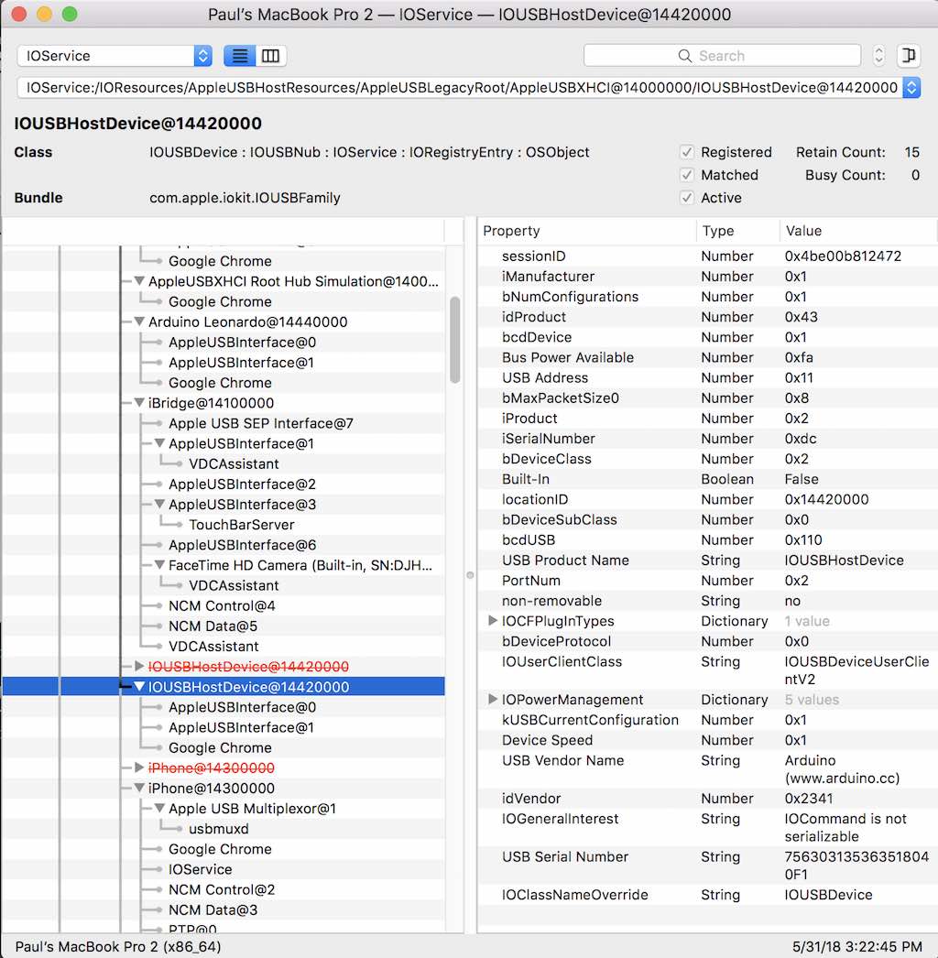938x958 pixels.
Task: Collapse AppleUSBInterface@1 under iBridge
Action: (159, 443)
